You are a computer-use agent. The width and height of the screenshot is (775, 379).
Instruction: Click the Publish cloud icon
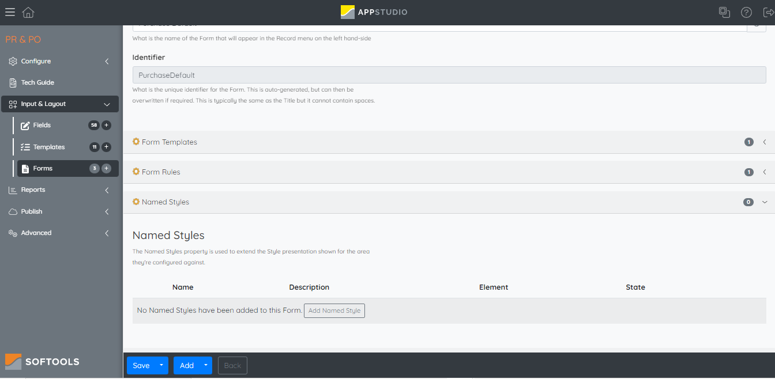(x=13, y=211)
